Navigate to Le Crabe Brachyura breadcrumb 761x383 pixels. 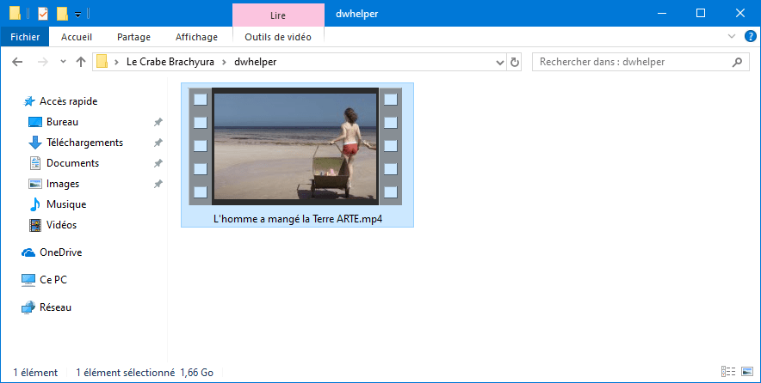(x=170, y=62)
